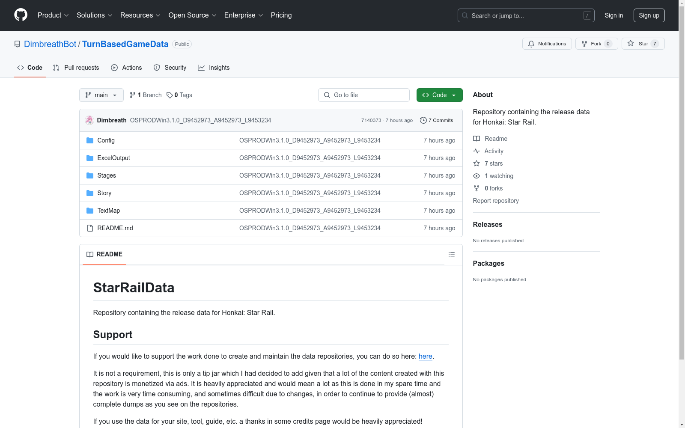
Task: Open the Packages heading link
Action: [x=488, y=263]
